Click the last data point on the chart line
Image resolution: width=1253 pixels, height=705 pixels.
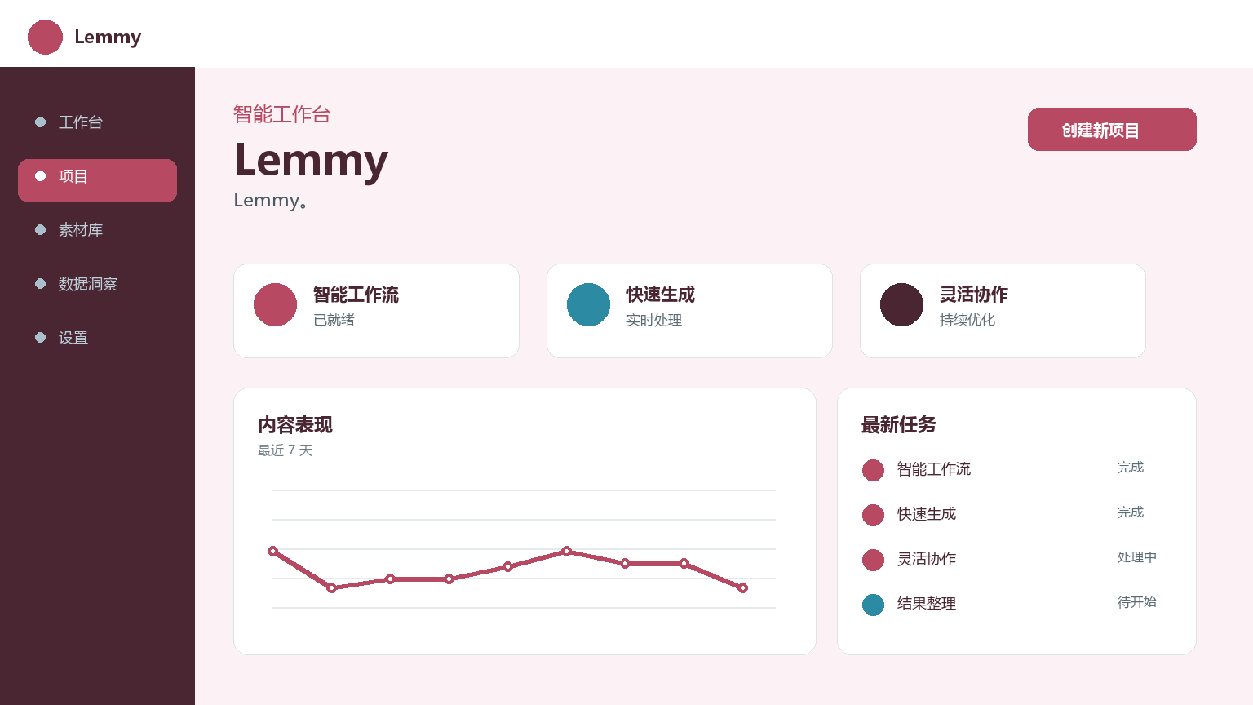click(742, 588)
